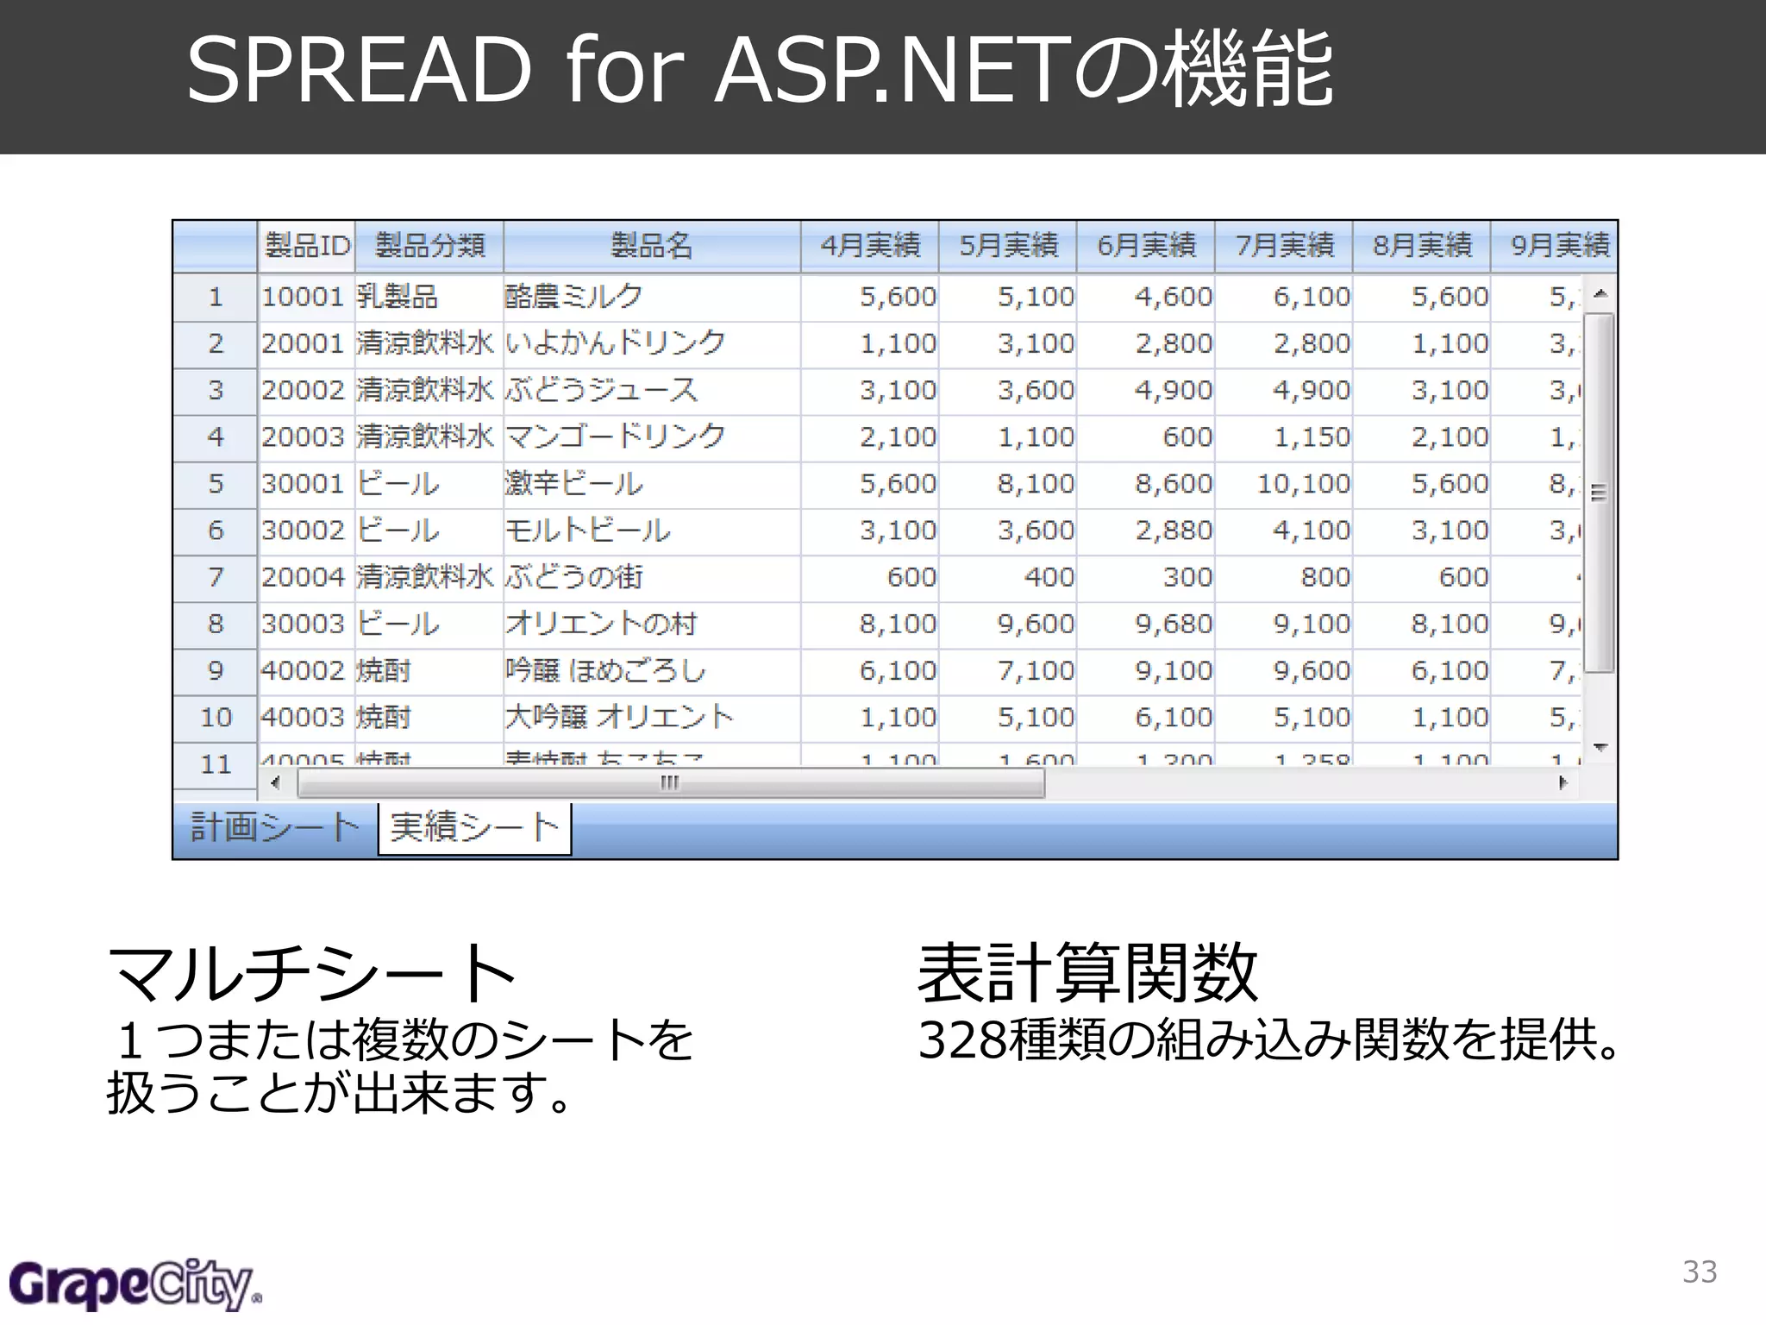The height and width of the screenshot is (1325, 1766).
Task: Click cell with product ID 20002
Action: [306, 391]
